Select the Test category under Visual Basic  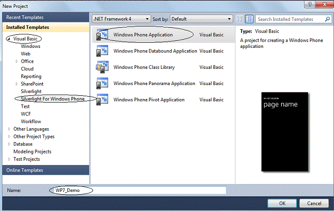click(x=25, y=106)
